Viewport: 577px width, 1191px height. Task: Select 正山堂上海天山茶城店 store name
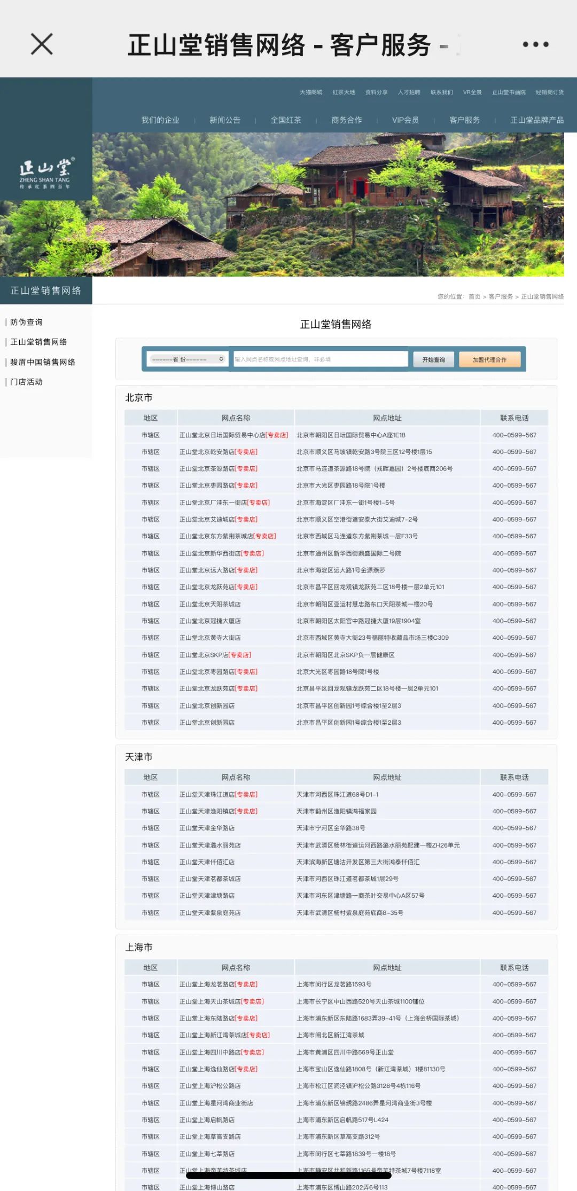[210, 1001]
